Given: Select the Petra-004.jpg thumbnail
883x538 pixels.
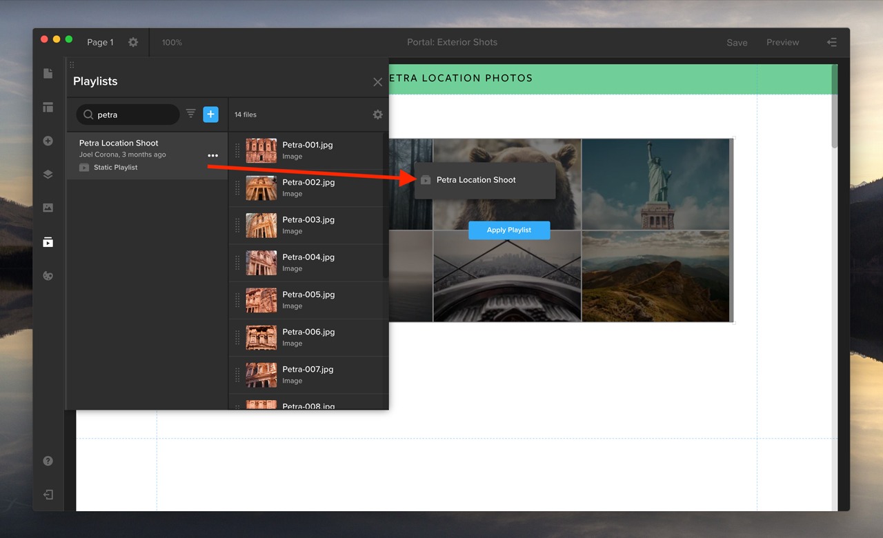Looking at the screenshot, I should click(x=261, y=263).
